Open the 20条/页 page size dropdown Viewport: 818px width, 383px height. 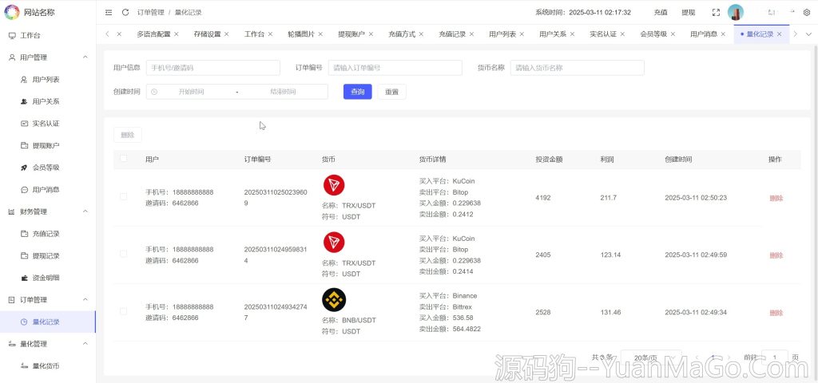point(651,357)
